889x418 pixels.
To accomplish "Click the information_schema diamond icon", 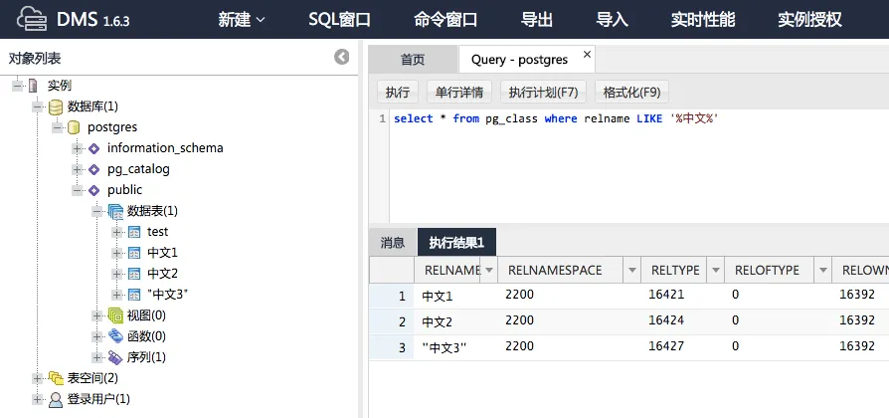I will [x=94, y=148].
